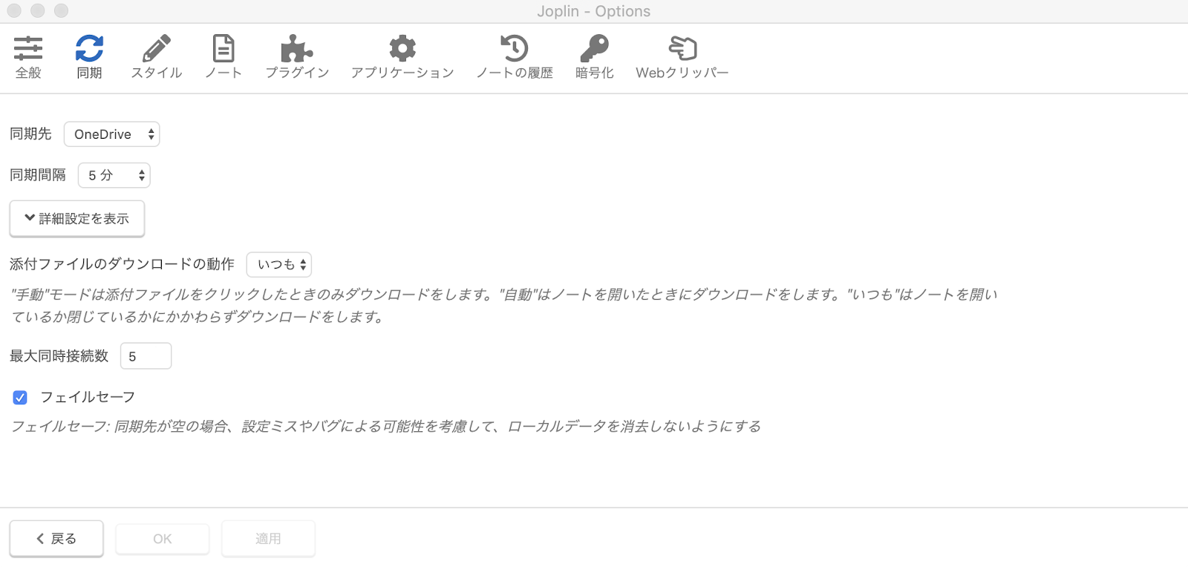The image size is (1188, 567).
Task: Click the フェイルセーフ checkbox label text
Action: tap(88, 397)
